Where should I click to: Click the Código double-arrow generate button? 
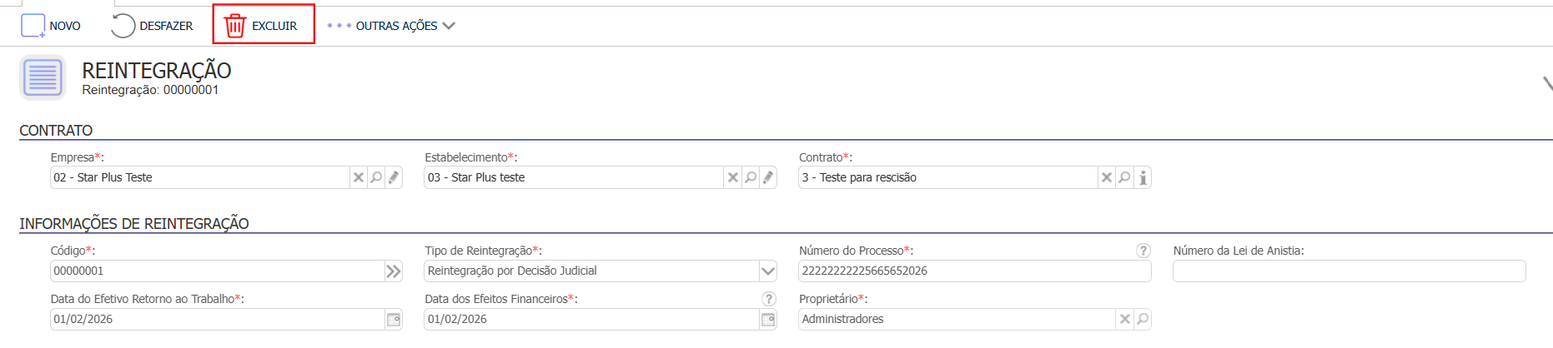tap(393, 271)
